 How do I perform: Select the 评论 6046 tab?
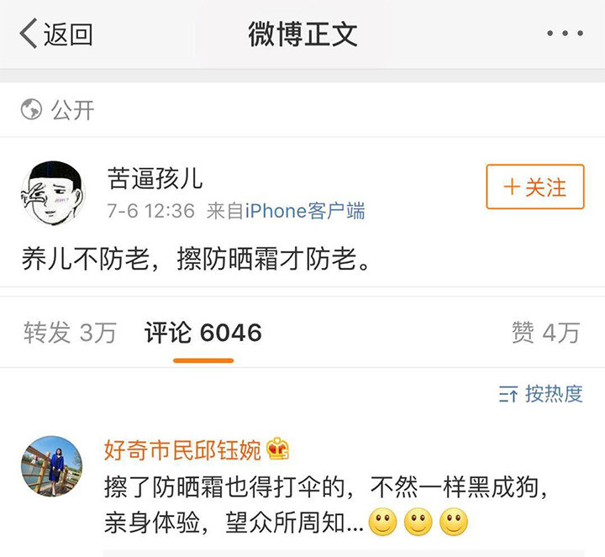tap(203, 333)
